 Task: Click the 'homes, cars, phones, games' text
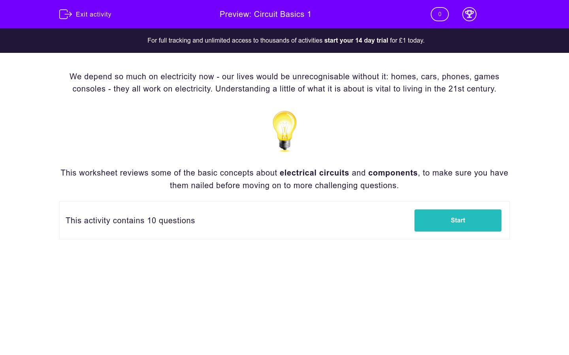(x=445, y=77)
